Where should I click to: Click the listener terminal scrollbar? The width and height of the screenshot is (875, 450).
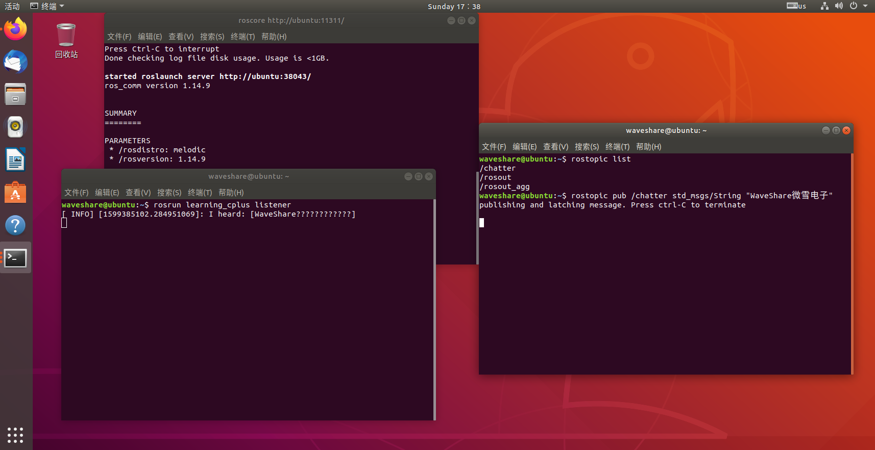click(434, 310)
